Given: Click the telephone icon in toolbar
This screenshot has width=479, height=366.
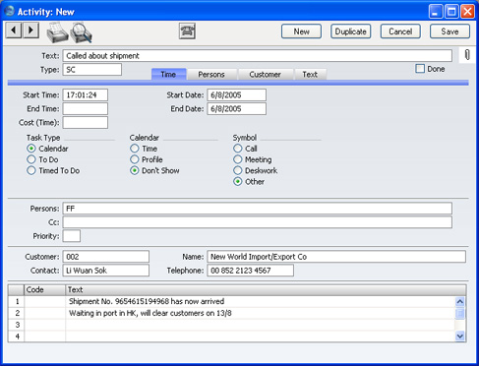Looking at the screenshot, I should [187, 31].
